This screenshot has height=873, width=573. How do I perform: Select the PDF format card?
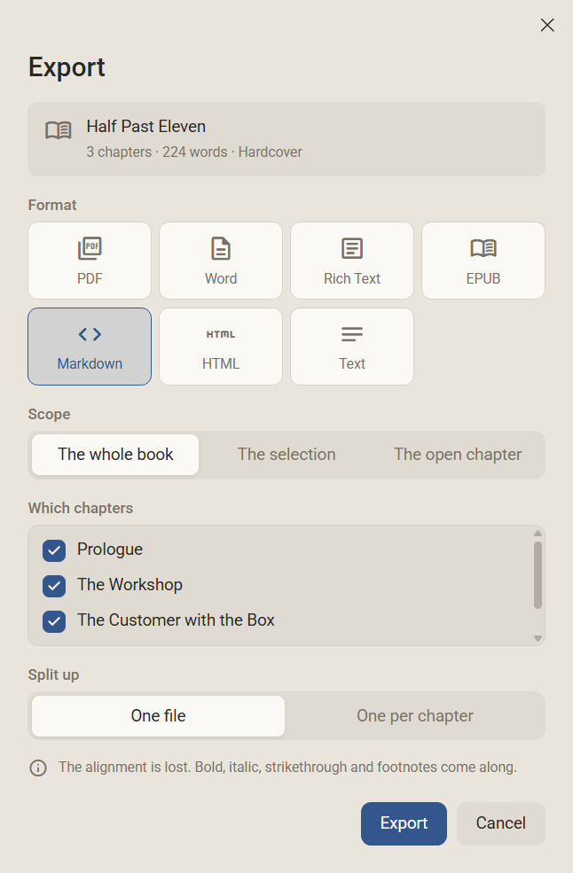[x=90, y=261]
